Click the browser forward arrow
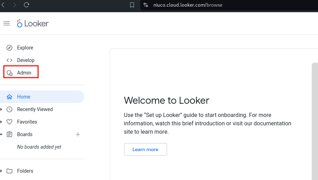318x180 pixels. click(x=14, y=5)
